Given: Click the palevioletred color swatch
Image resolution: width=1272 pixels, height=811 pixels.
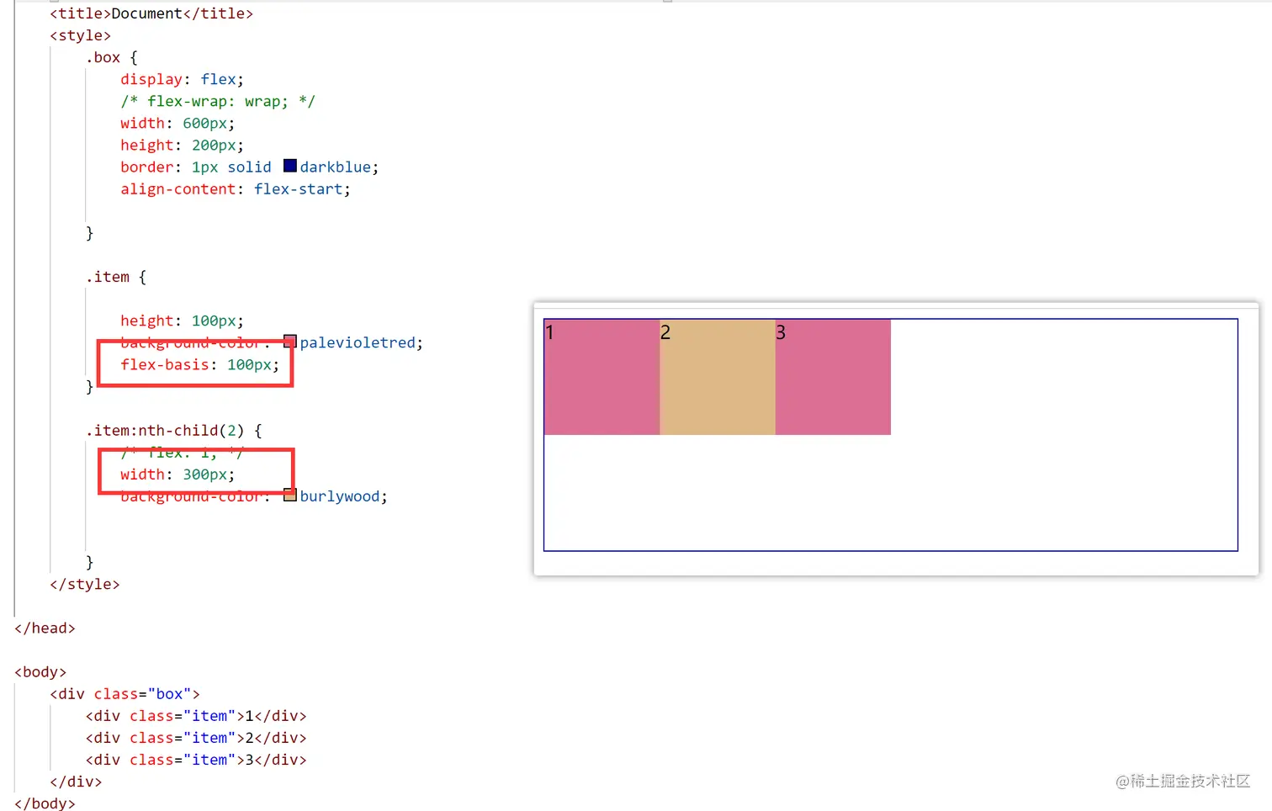Looking at the screenshot, I should tap(290, 342).
